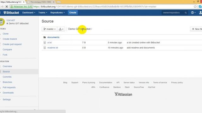
Task: Click the '5 minutes ago' timestamp
Action: coord(115,43)
